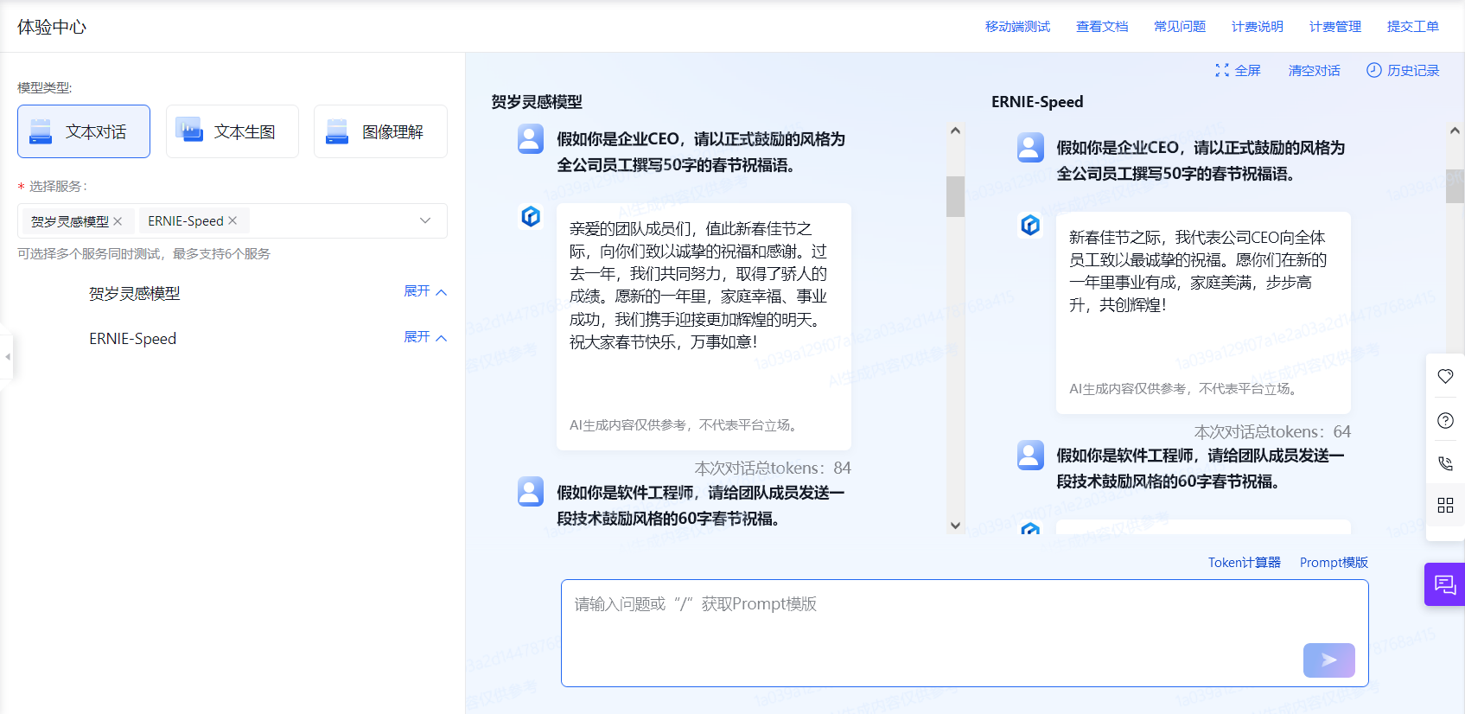
Task: Click the model logo beside 新春佳节之际 reply
Action: (x=1030, y=225)
